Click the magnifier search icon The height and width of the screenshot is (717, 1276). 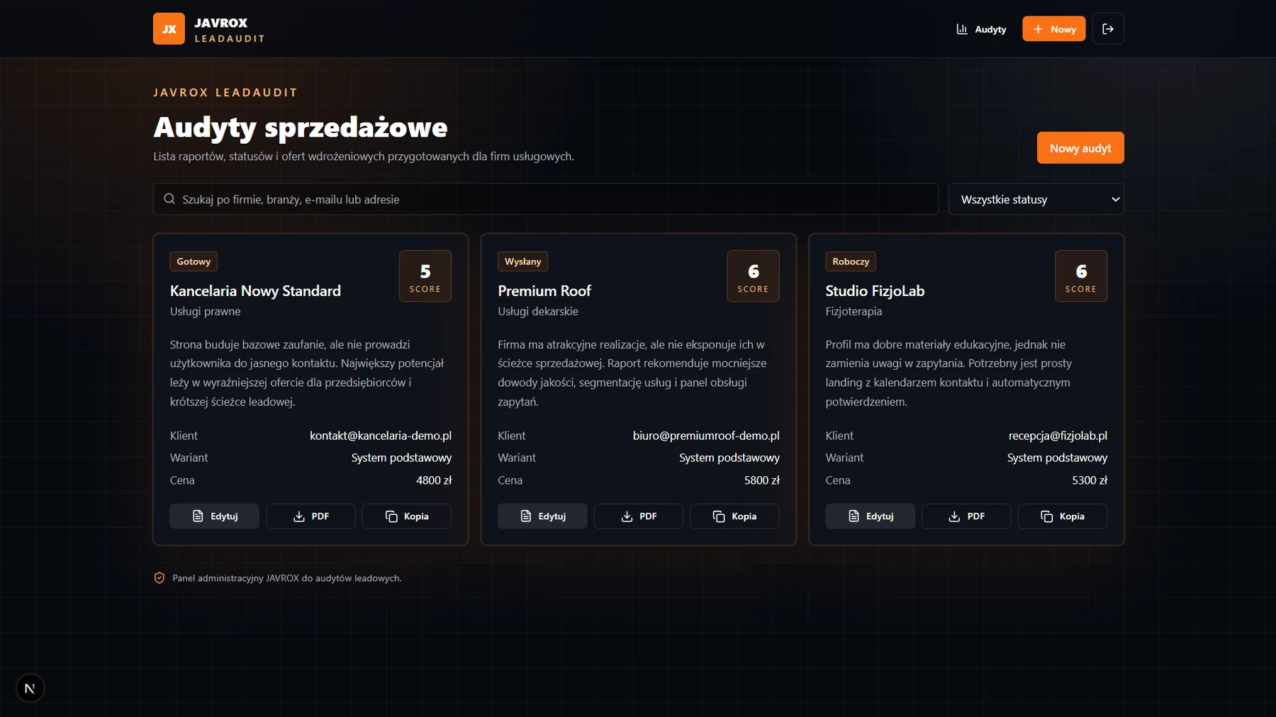pyautogui.click(x=169, y=199)
